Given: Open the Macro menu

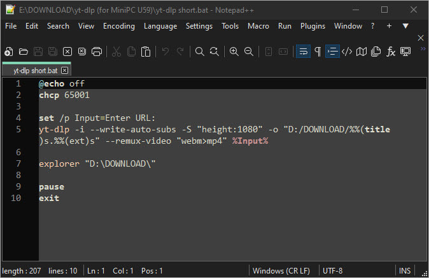Looking at the screenshot, I should point(258,26).
